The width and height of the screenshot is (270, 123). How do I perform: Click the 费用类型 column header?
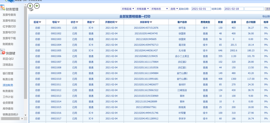(205, 22)
